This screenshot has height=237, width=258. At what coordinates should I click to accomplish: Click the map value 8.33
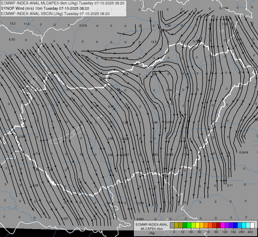click(x=12, y=39)
